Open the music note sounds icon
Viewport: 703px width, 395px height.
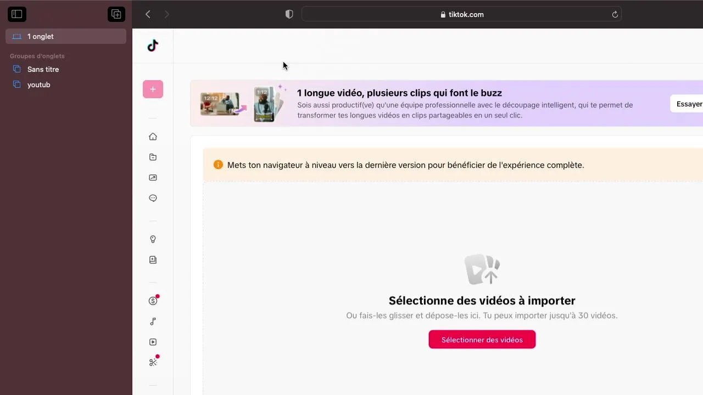153,321
